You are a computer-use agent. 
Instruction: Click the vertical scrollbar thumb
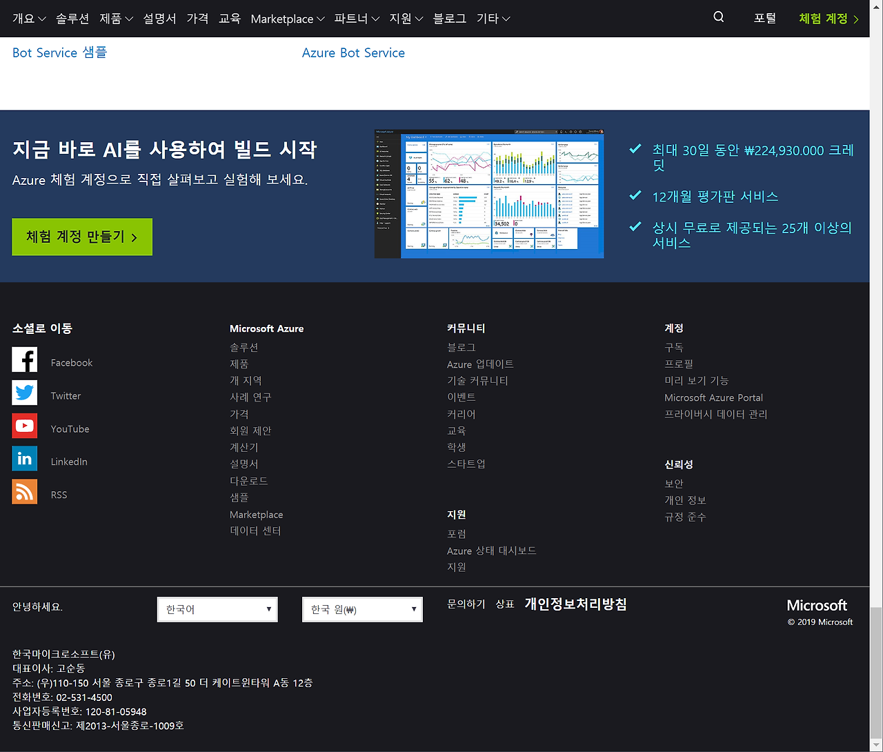[876, 673]
